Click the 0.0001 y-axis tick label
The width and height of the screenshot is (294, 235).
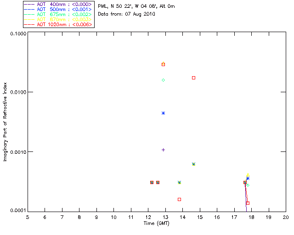(x=18, y=210)
